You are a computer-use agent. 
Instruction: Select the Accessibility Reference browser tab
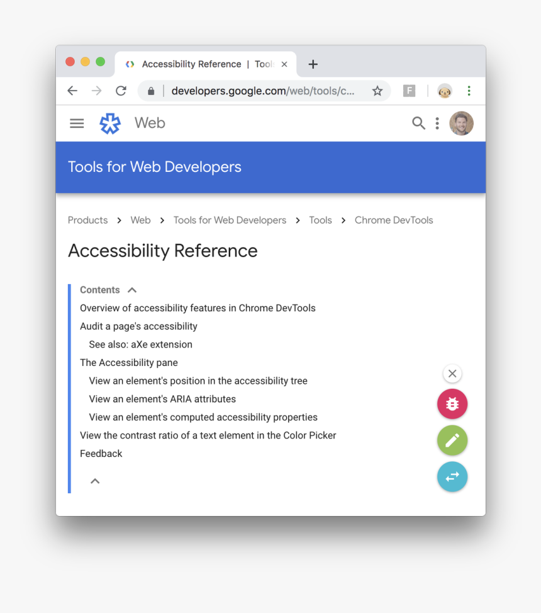pos(206,64)
